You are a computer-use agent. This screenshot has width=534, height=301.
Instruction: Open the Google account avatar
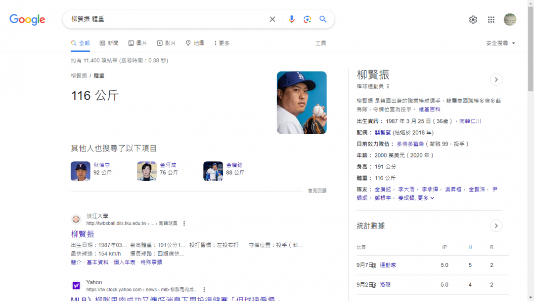pos(510,20)
